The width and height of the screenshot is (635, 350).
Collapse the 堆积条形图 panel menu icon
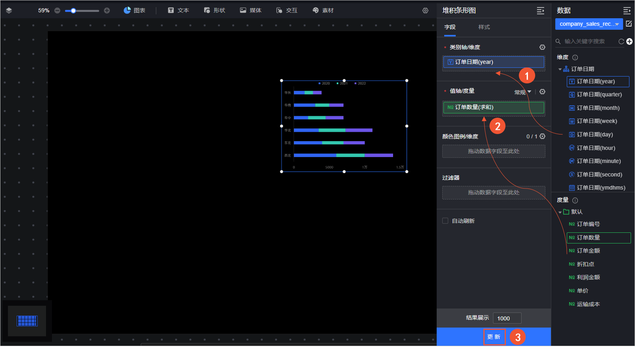click(x=540, y=11)
